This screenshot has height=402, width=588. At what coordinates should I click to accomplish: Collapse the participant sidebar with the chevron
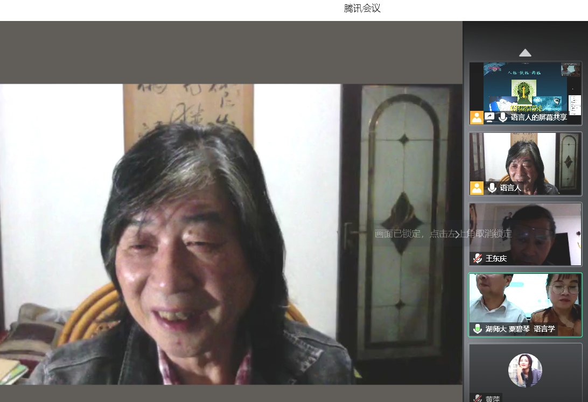pyautogui.click(x=457, y=234)
